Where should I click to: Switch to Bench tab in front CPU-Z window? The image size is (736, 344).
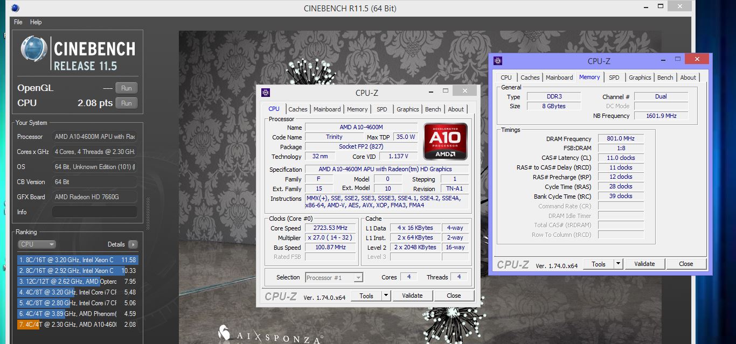[x=433, y=109]
